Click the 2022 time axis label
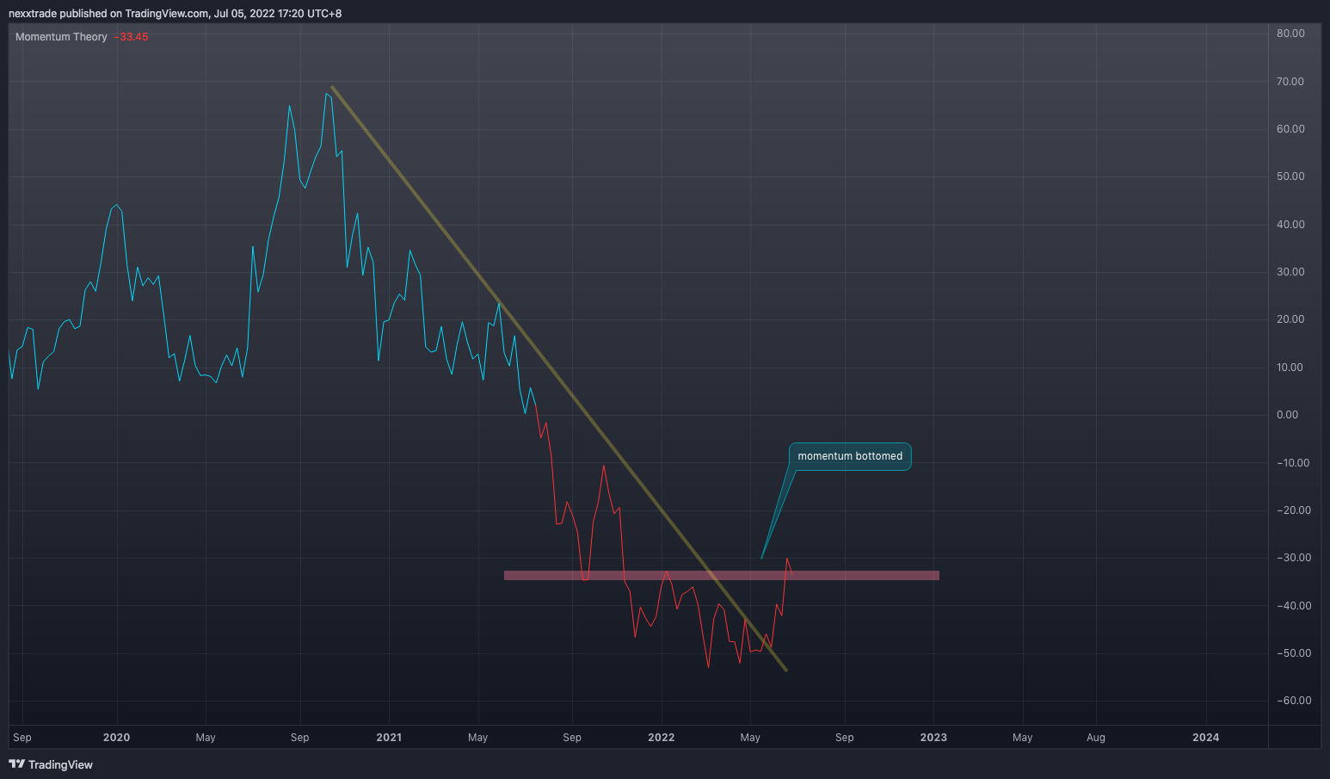The height and width of the screenshot is (779, 1330). [x=661, y=738]
